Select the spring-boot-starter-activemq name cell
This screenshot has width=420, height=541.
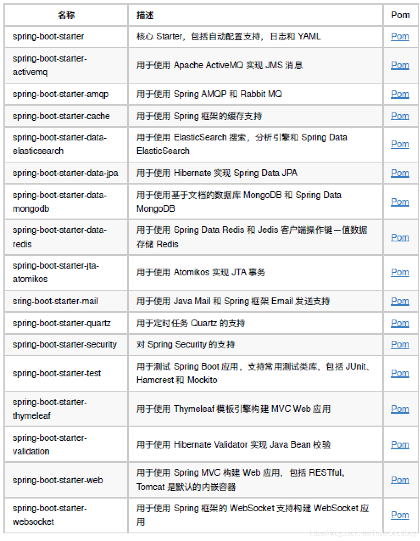pos(66,65)
